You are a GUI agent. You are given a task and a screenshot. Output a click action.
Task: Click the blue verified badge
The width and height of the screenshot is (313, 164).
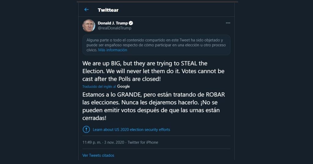coord(131,23)
